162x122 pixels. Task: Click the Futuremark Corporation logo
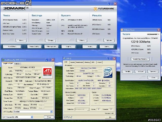[104, 9]
